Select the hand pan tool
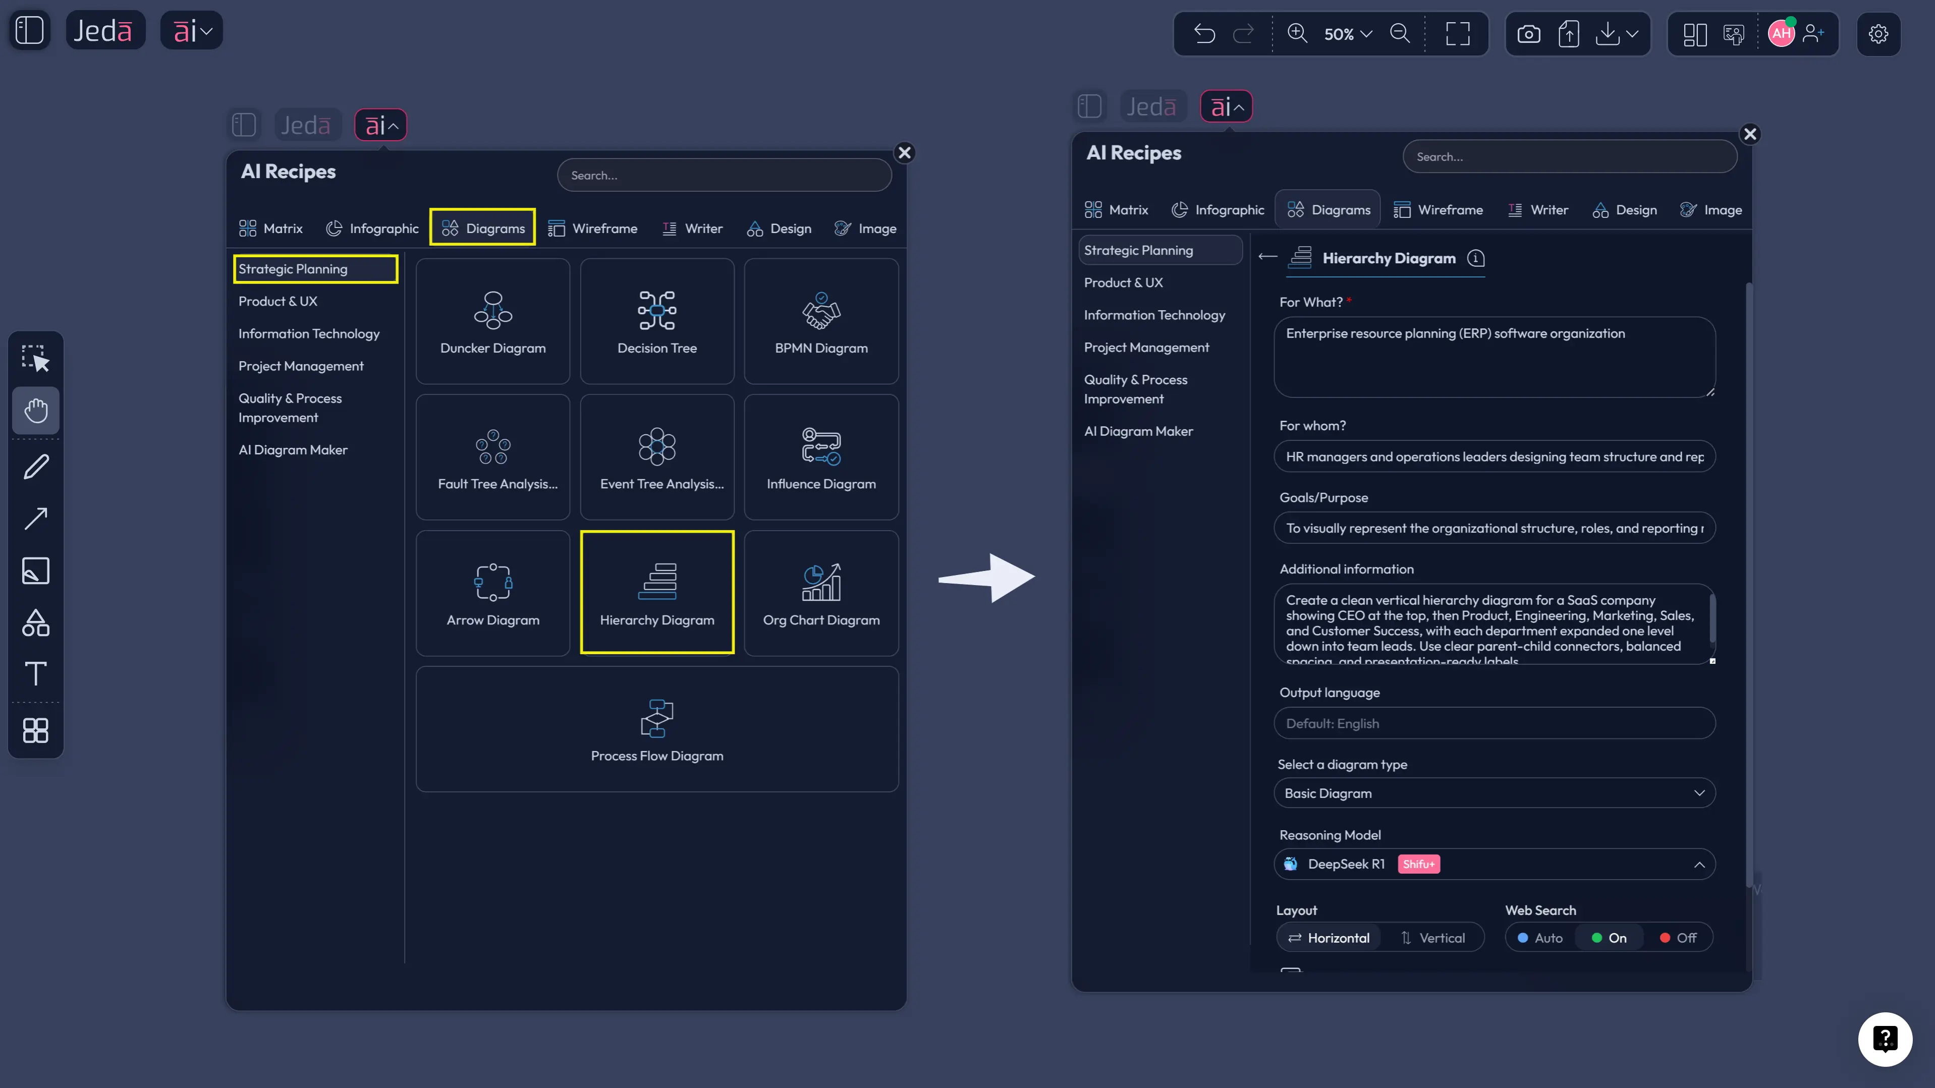The image size is (1935, 1088). coord(35,411)
